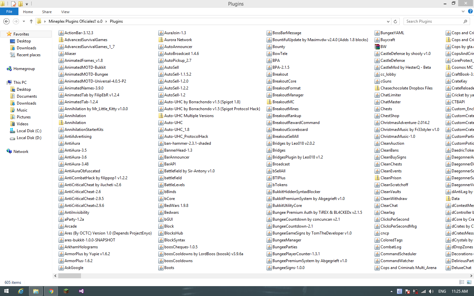The width and height of the screenshot is (474, 296).
Task: Click the BreakoutMC folder icon
Action: pyautogui.click(x=269, y=102)
